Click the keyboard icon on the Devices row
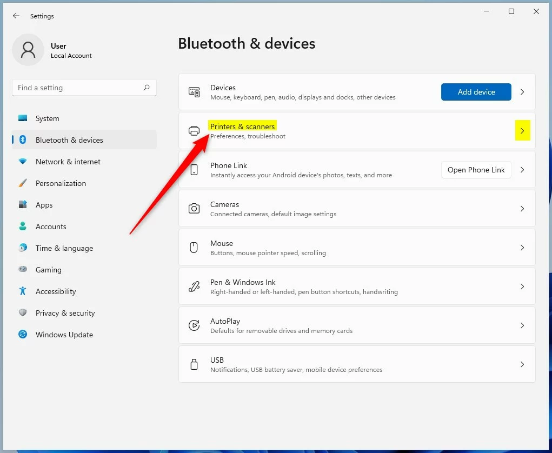The image size is (552, 453). 194,91
